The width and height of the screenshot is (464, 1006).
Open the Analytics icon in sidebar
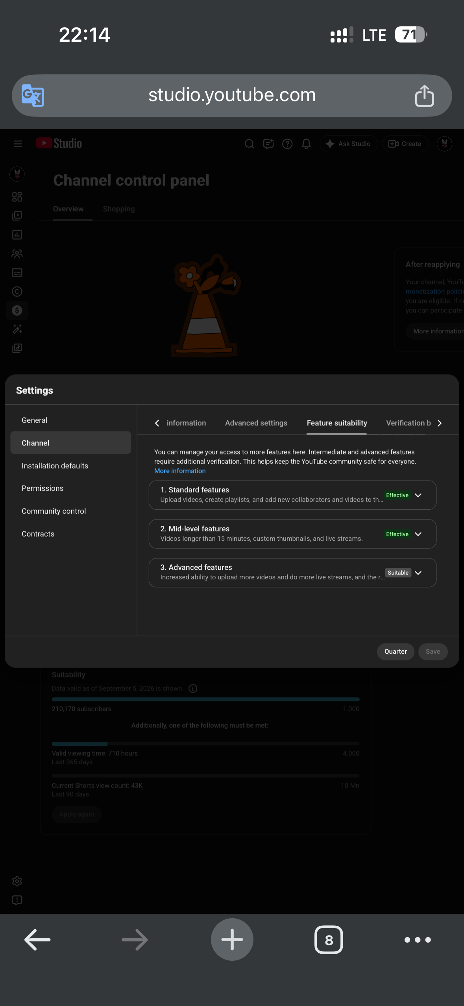[x=17, y=235]
